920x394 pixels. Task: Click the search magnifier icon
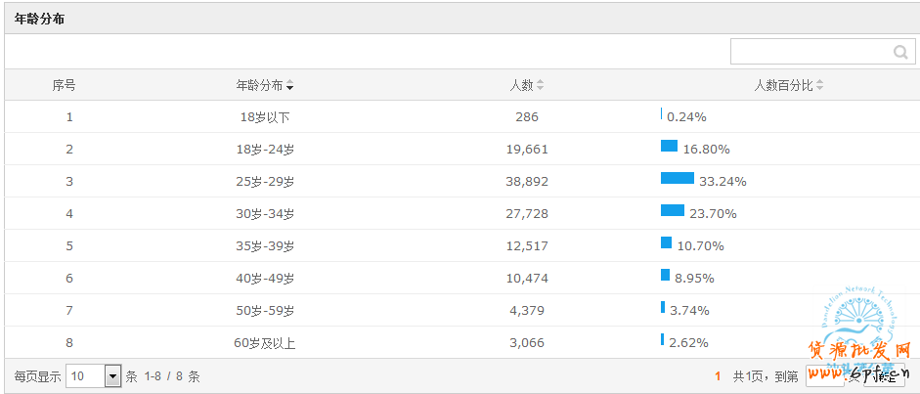pos(900,52)
